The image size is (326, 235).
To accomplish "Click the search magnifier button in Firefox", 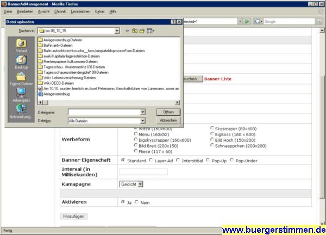I will (x=318, y=21).
